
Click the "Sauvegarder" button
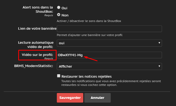(x=70, y=98)
